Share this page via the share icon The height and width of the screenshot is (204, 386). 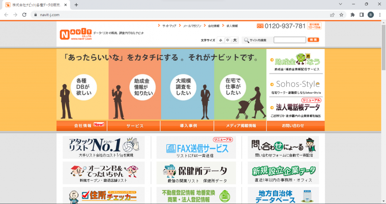[x=332, y=15]
